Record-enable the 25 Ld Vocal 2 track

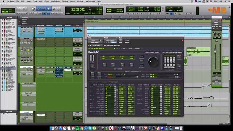[x=22, y=60]
